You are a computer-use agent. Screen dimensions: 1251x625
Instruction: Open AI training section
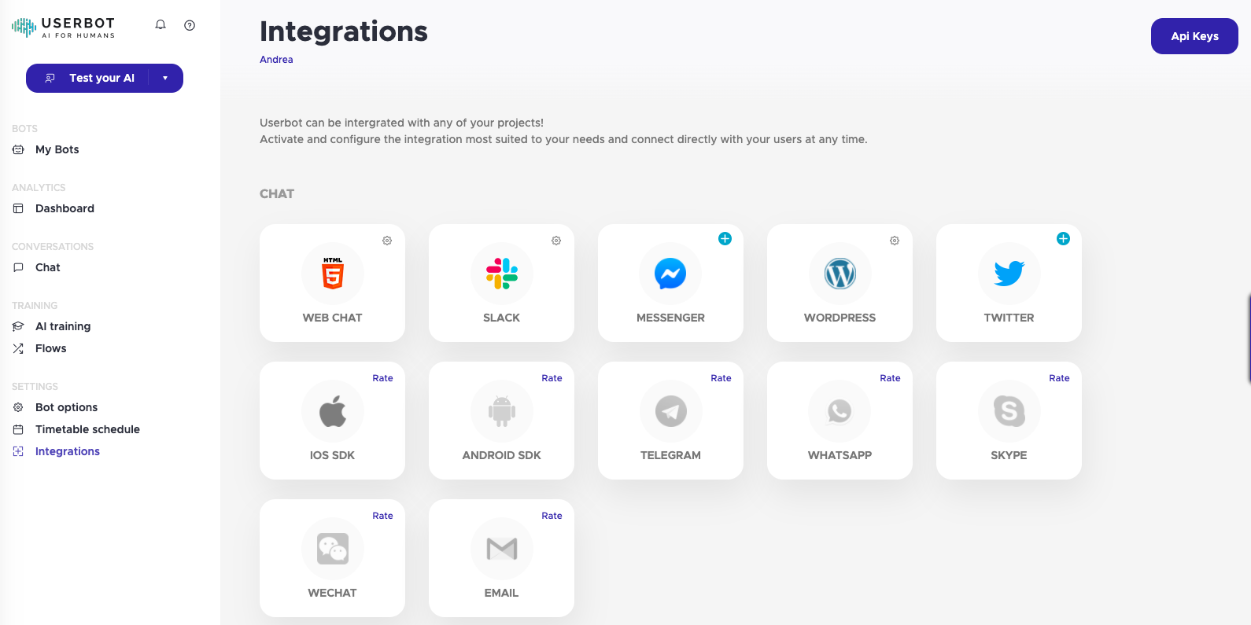click(63, 326)
